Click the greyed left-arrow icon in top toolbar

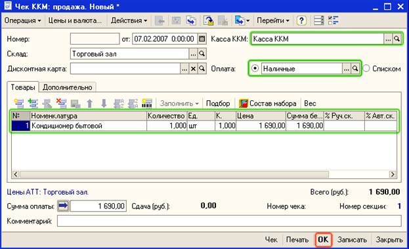160,20
